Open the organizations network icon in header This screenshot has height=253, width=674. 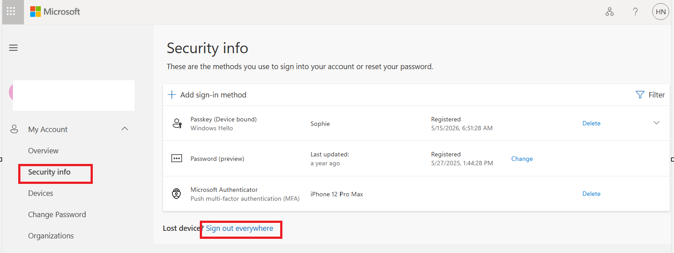coord(610,12)
